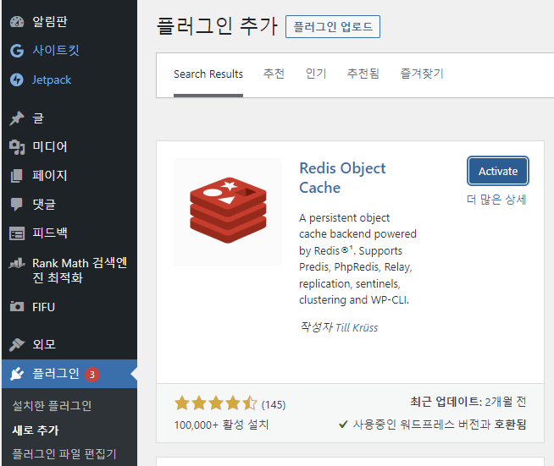Click the 최근 업데이트: 2개월 전 text
554x466 pixels.
(468, 402)
